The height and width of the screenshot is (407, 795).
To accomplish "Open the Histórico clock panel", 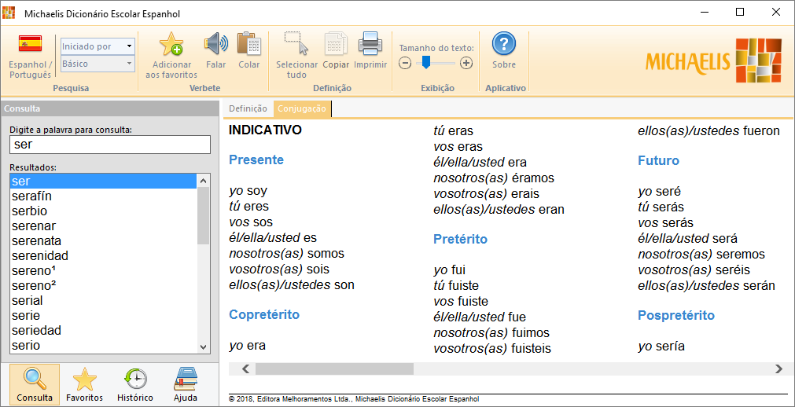I will pos(135,384).
